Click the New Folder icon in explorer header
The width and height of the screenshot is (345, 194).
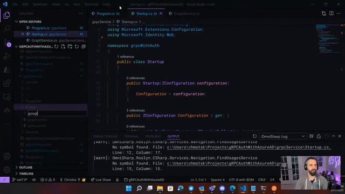(70, 47)
